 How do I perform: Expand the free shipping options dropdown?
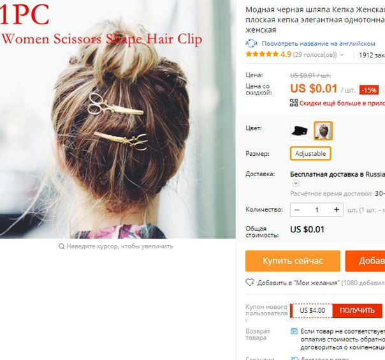(296, 183)
